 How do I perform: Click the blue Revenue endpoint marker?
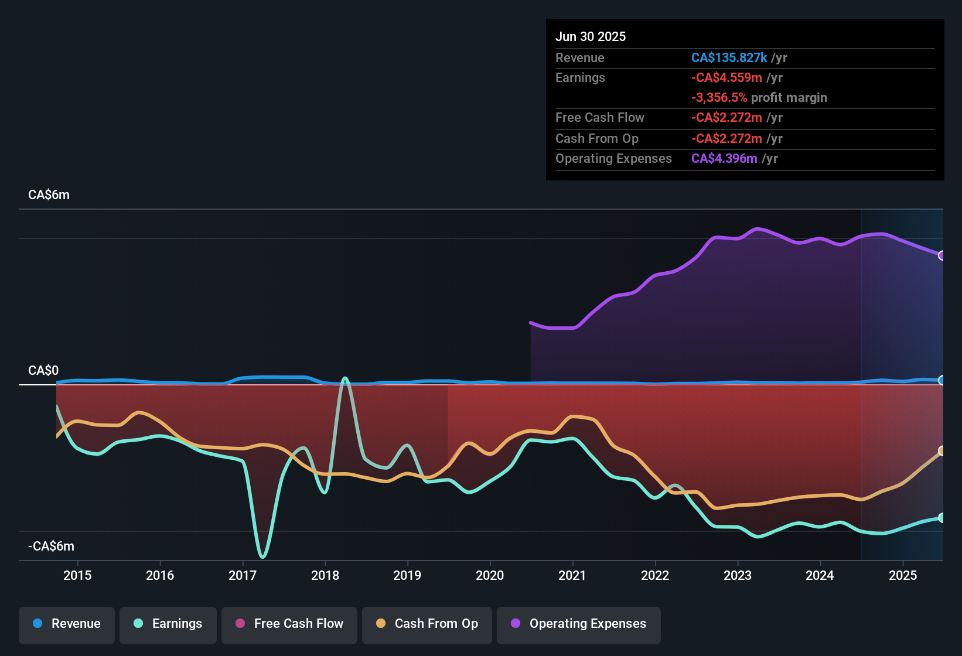click(942, 380)
